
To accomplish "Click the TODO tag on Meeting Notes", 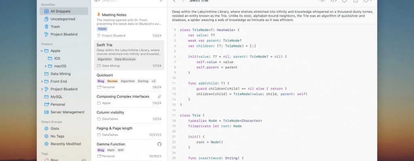I will tap(102, 29).
